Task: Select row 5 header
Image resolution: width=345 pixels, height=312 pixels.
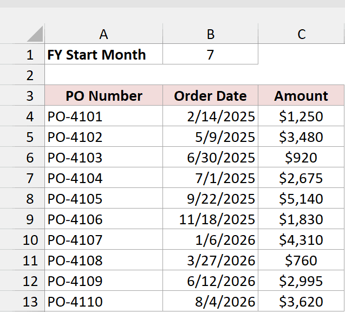Action: click(22, 136)
